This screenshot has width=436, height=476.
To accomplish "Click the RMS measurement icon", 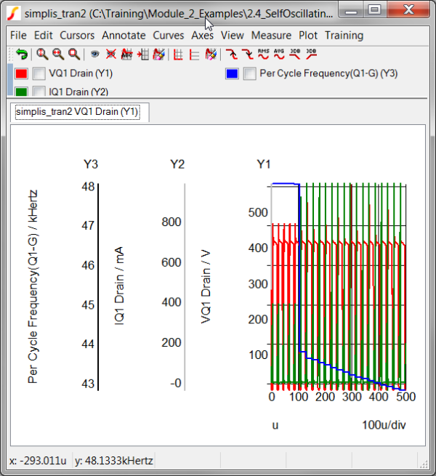I will (264, 54).
